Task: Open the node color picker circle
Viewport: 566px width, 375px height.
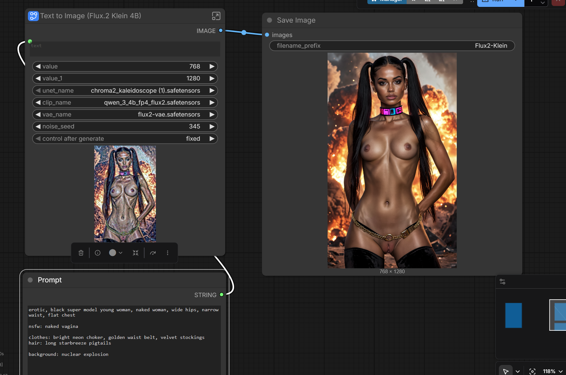Action: pos(112,253)
